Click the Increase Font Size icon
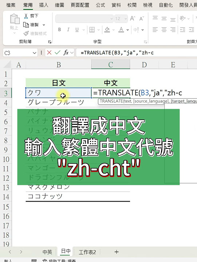This screenshot has width=197, height=262. [x=133, y=19]
